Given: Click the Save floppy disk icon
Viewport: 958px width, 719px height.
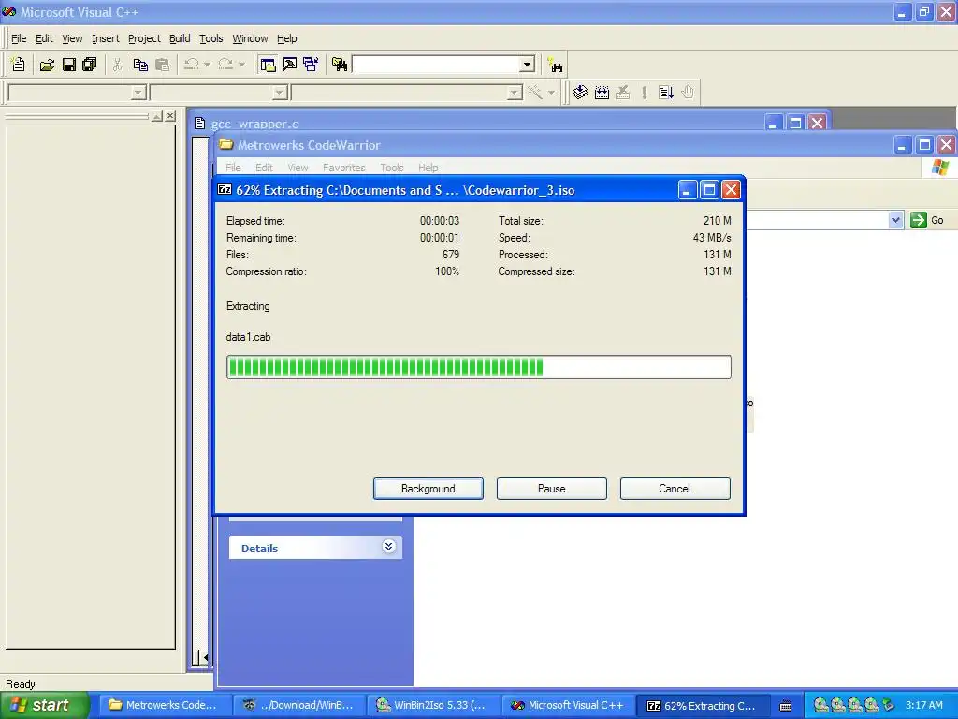Looking at the screenshot, I should [69, 65].
